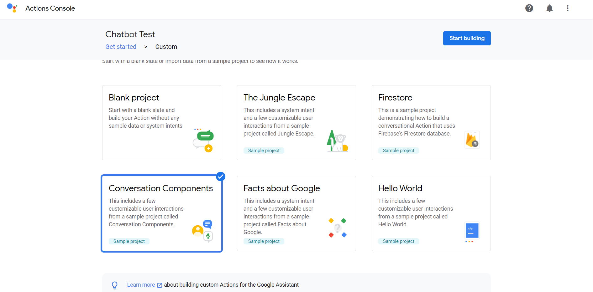Screen dimensions: 593x292
Task: Click the Jungle Escape monkey illustration
Action: pos(337,141)
